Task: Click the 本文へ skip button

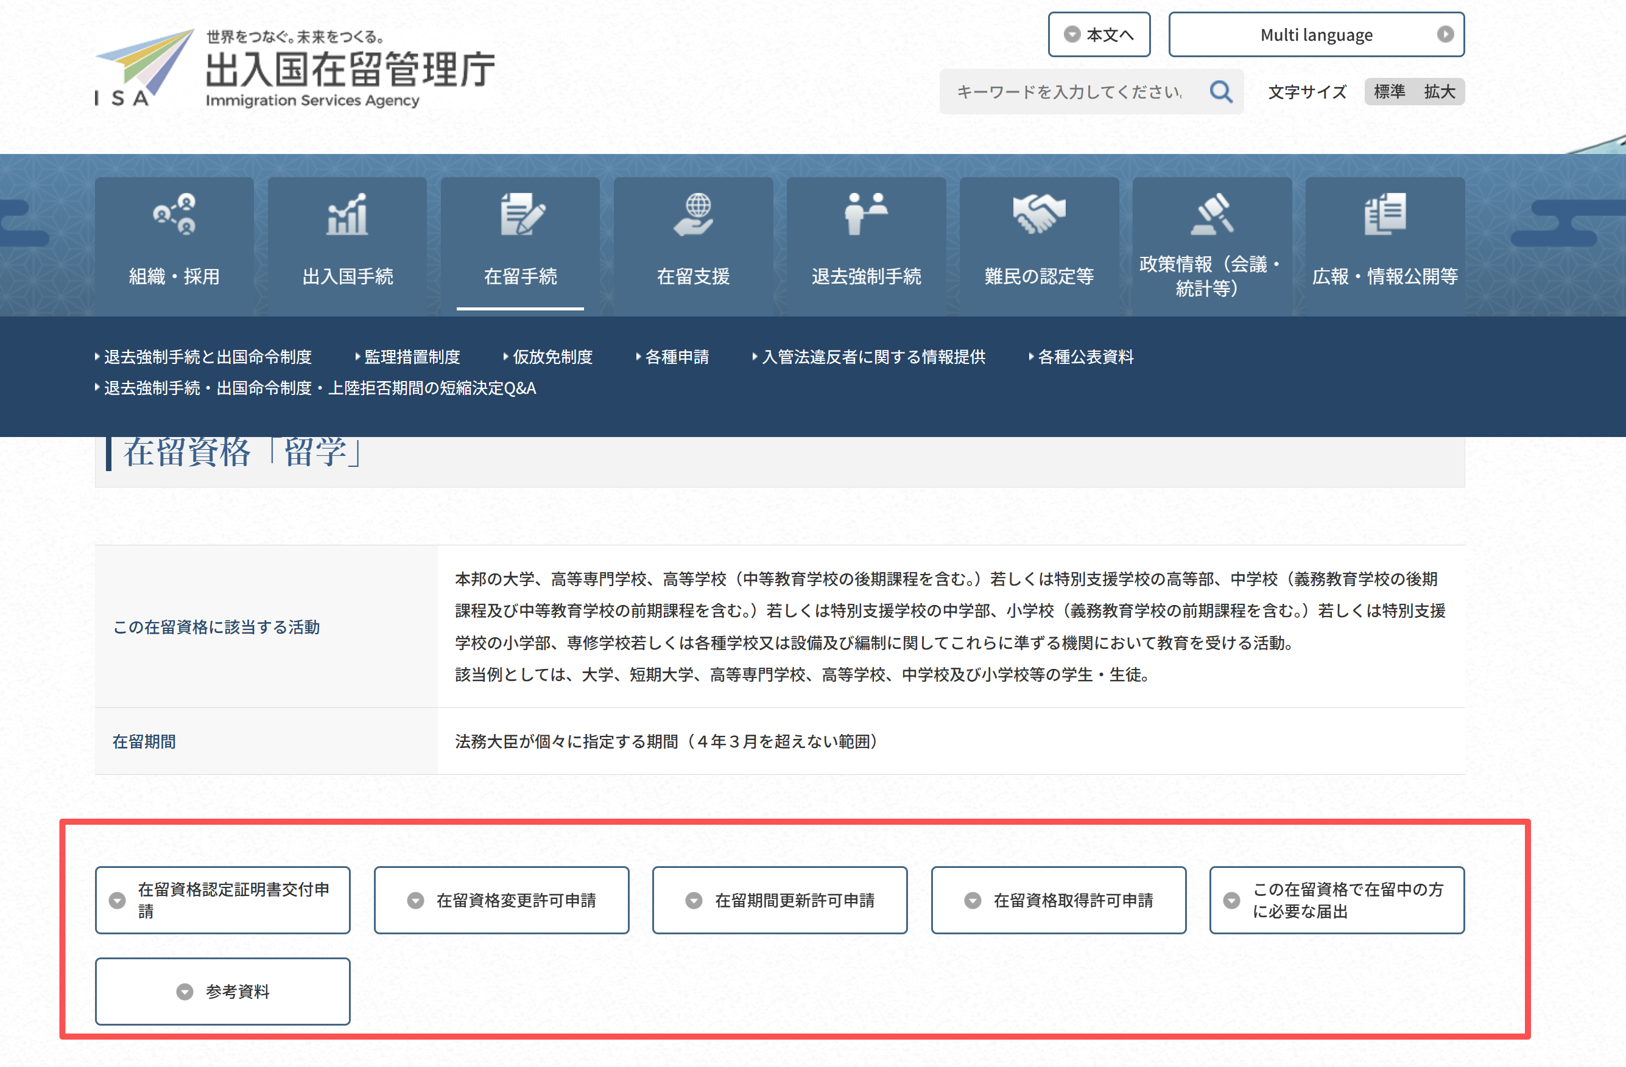Action: (1099, 34)
